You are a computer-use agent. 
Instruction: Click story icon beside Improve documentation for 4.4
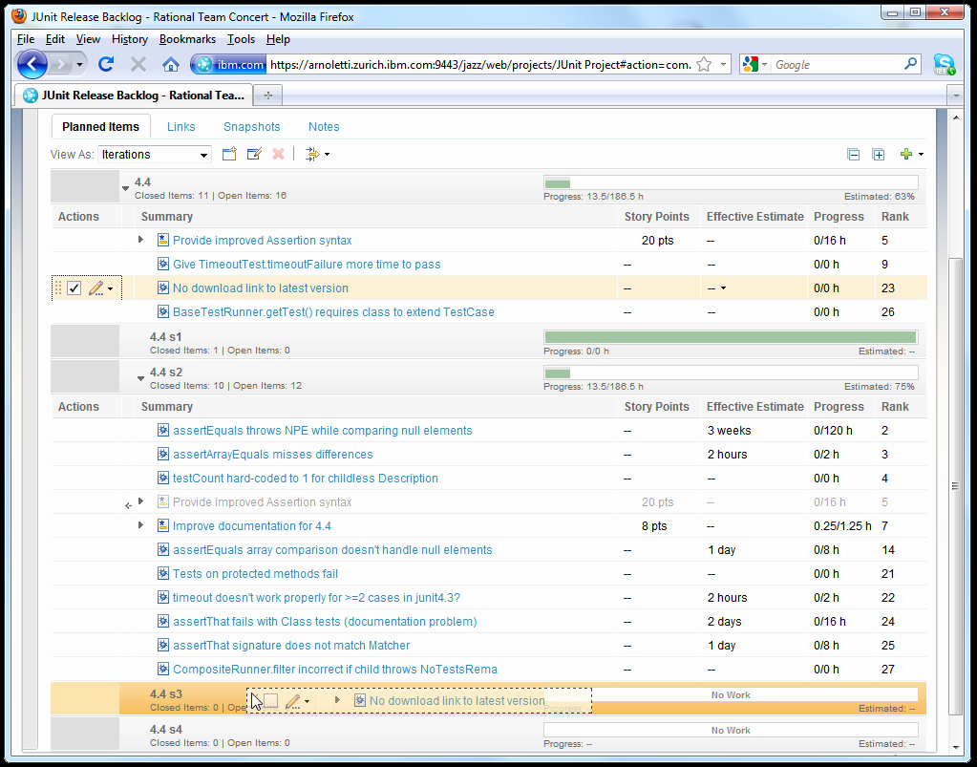click(162, 526)
